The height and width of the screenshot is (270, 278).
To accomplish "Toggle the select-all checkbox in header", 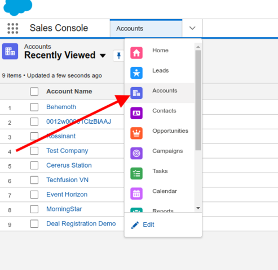I will (34, 92).
